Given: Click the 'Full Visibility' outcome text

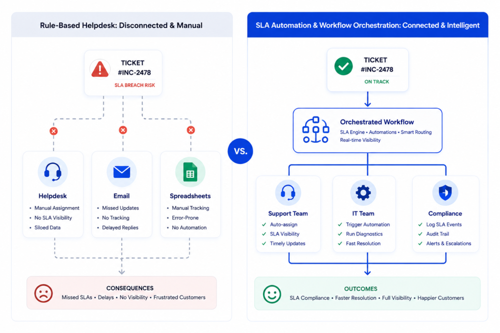Looking at the screenshot, I should (x=396, y=298).
